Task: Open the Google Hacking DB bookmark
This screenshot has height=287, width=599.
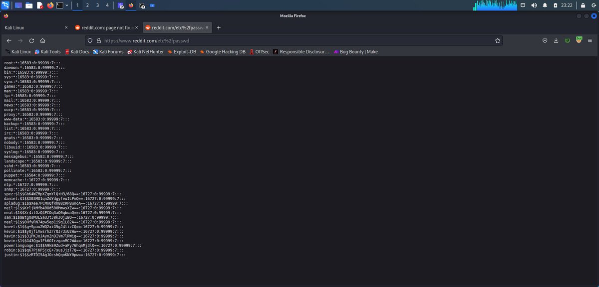Action: point(222,52)
